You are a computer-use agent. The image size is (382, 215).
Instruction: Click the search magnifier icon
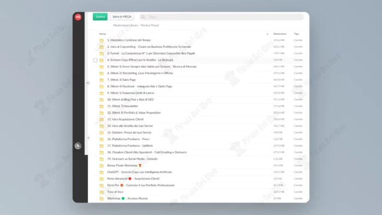pos(143,17)
